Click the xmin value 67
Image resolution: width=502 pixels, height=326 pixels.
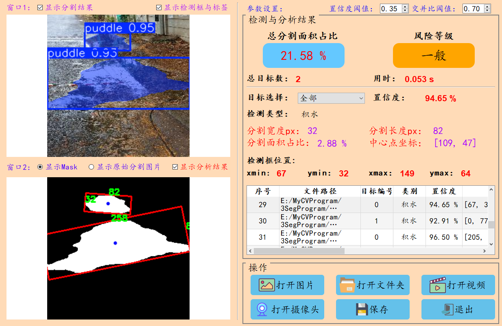tap(282, 174)
